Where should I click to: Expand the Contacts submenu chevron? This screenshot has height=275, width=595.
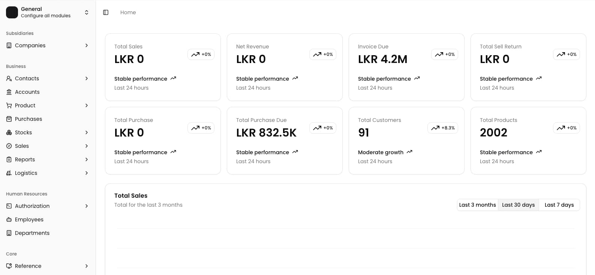point(87,78)
